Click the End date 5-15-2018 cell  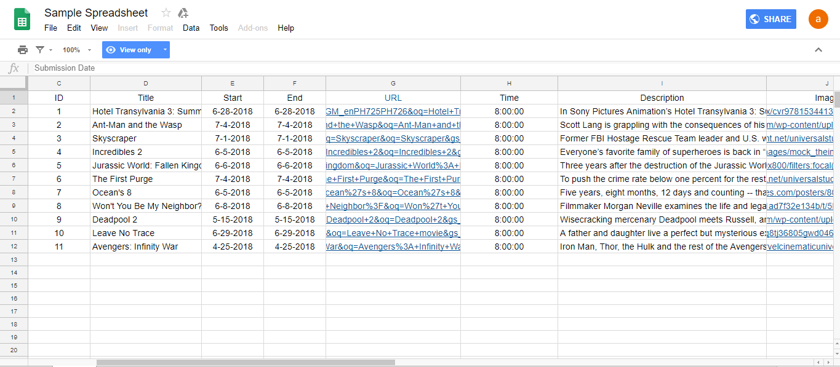point(295,219)
